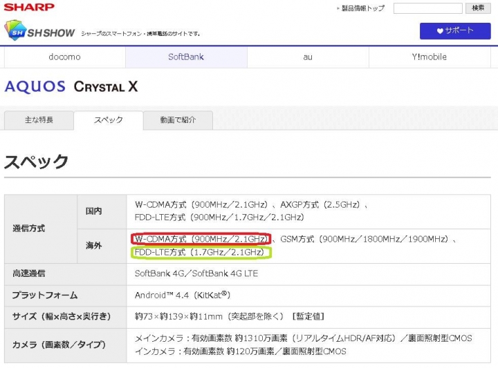Click the AQUOS CRYSTAL X product title

71,86
